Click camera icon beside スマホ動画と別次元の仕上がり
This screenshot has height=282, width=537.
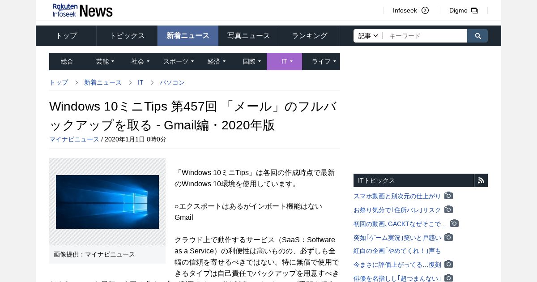pos(448,196)
